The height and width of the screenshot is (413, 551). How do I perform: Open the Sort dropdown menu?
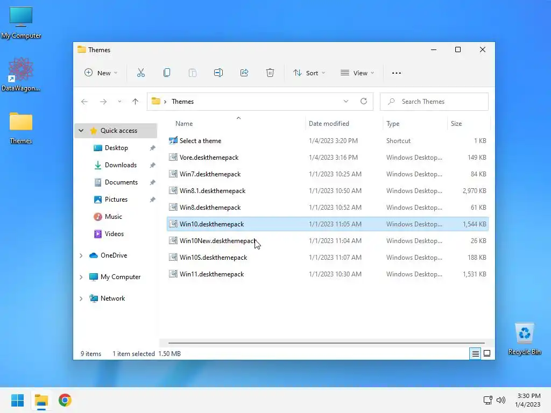(x=309, y=73)
